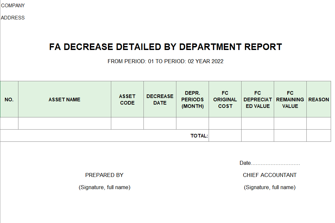Select the Date dotted line field
335x223 pixels.
tap(270, 163)
